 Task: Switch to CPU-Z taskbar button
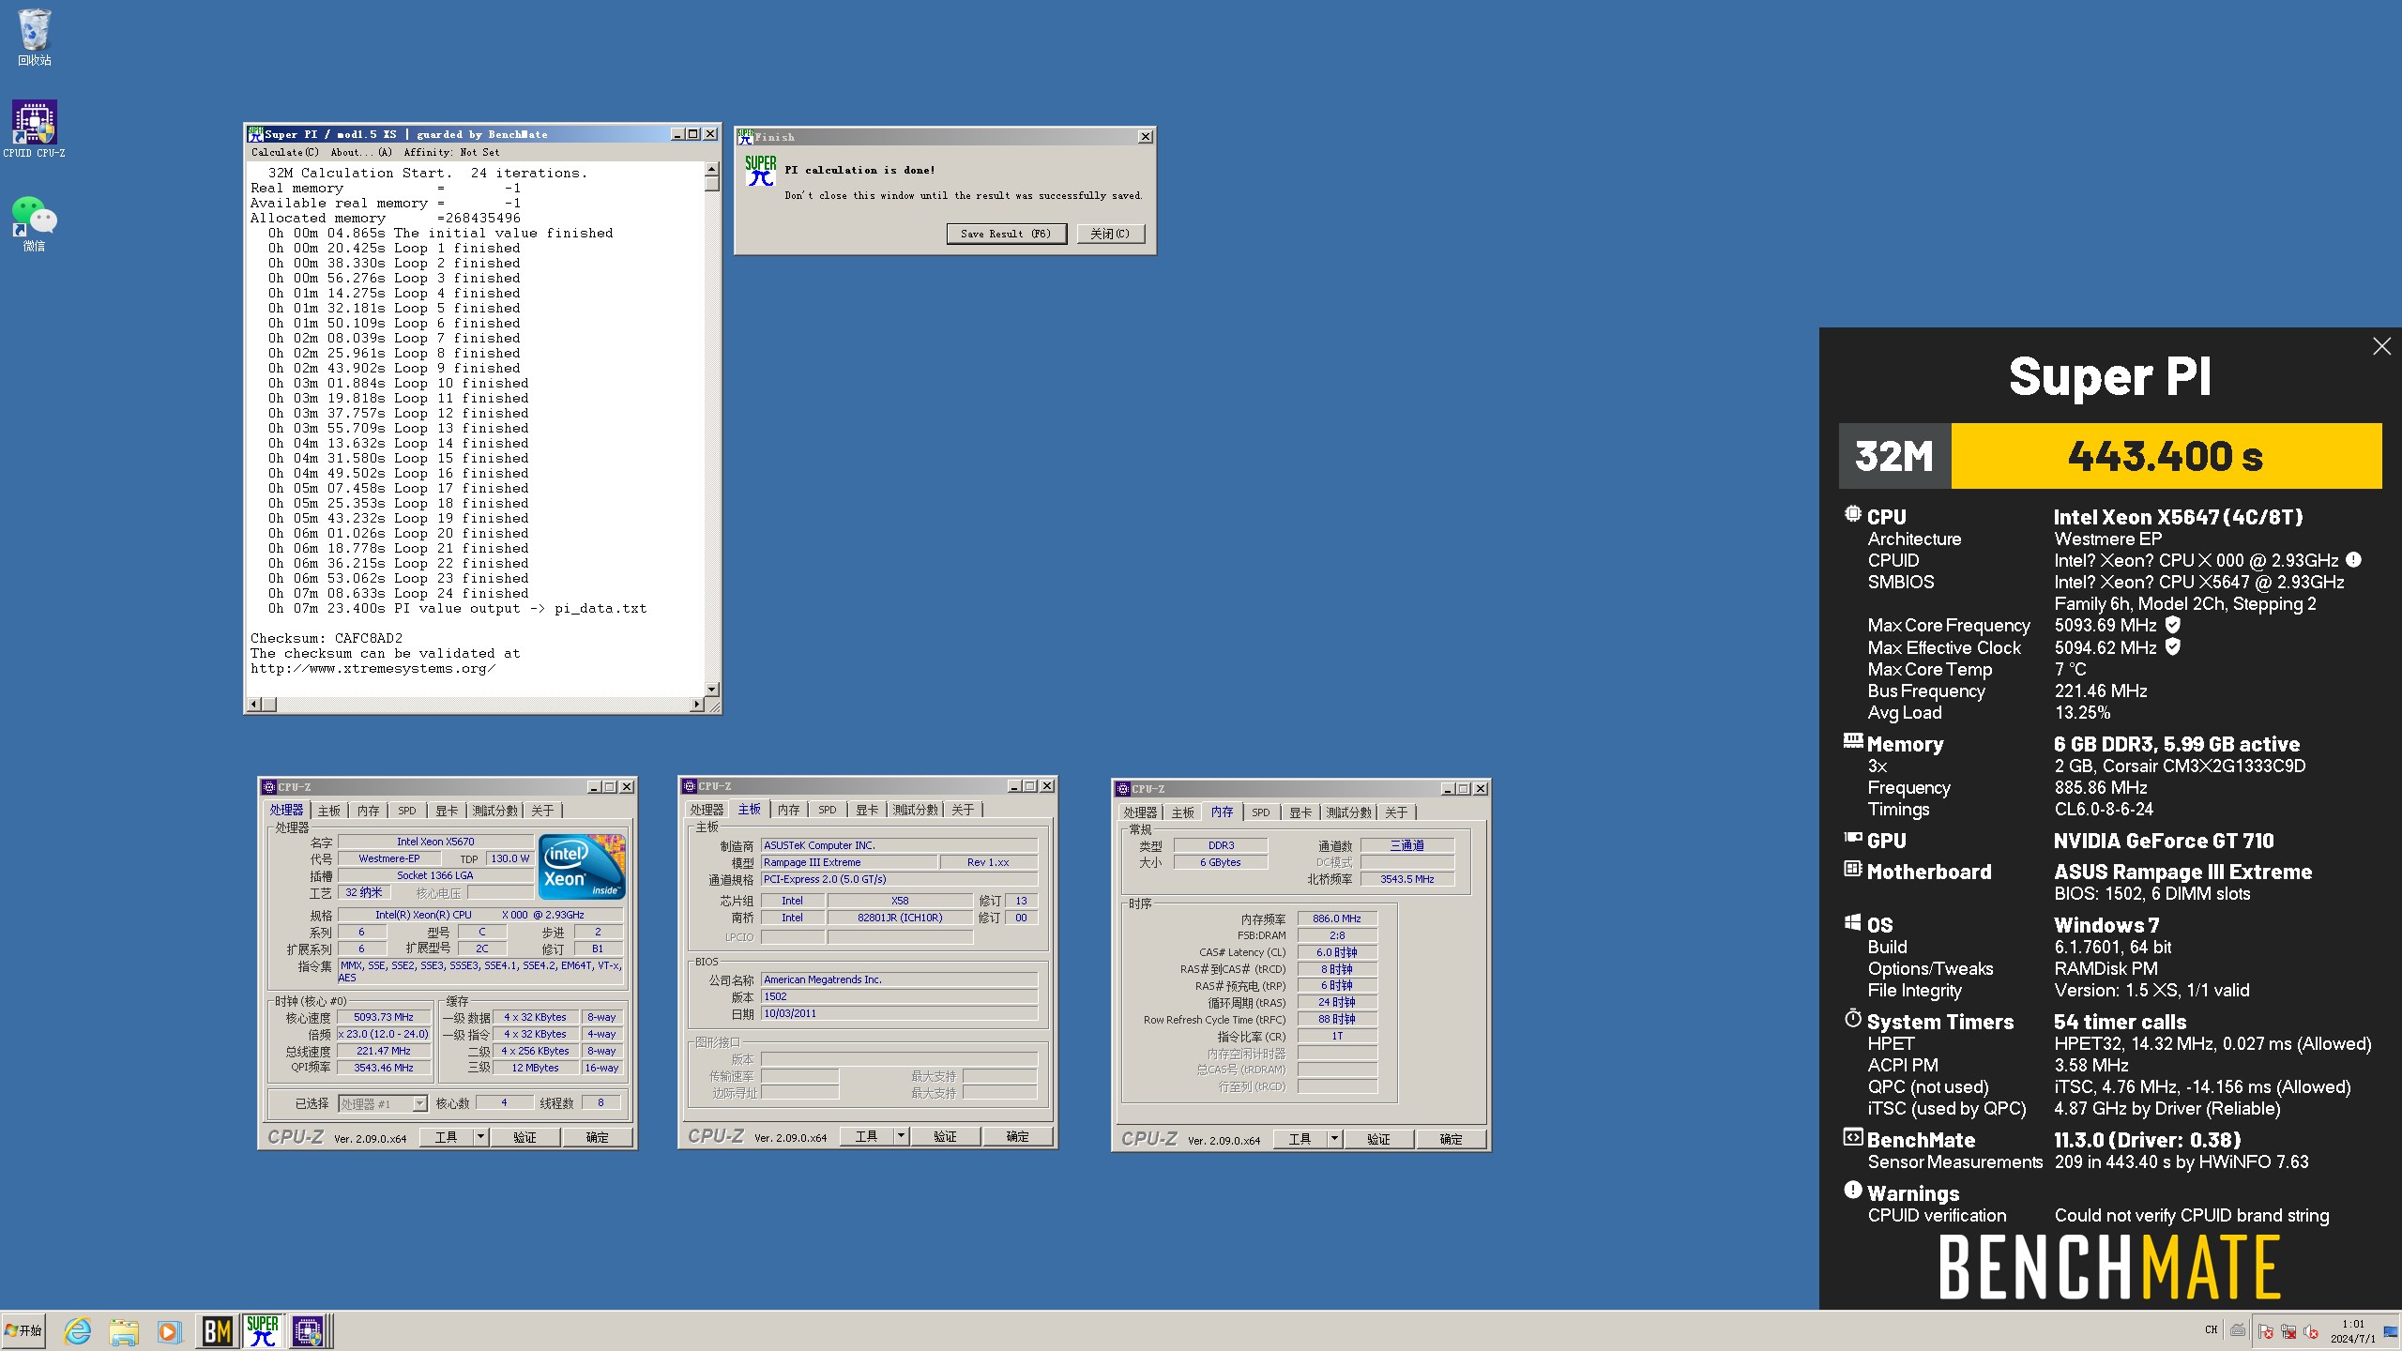point(308,1330)
